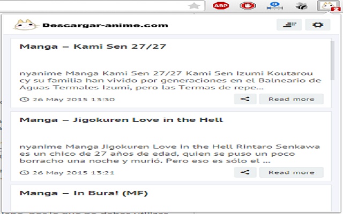Read more of the Kami Sen post
Image resolution: width=343 pixels, height=214 pixels.
pos(292,99)
